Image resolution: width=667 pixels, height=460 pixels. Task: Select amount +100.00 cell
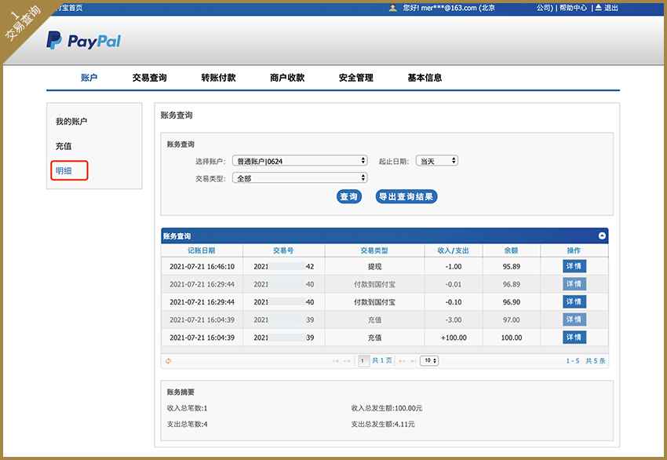click(x=454, y=338)
